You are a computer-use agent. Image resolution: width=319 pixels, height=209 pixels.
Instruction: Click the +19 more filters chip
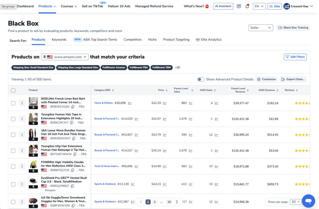point(177,67)
